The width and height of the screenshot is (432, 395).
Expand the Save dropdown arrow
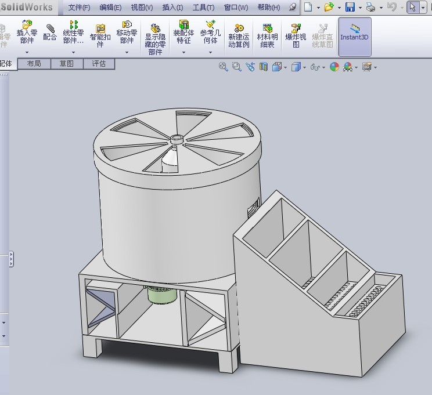tap(360, 8)
